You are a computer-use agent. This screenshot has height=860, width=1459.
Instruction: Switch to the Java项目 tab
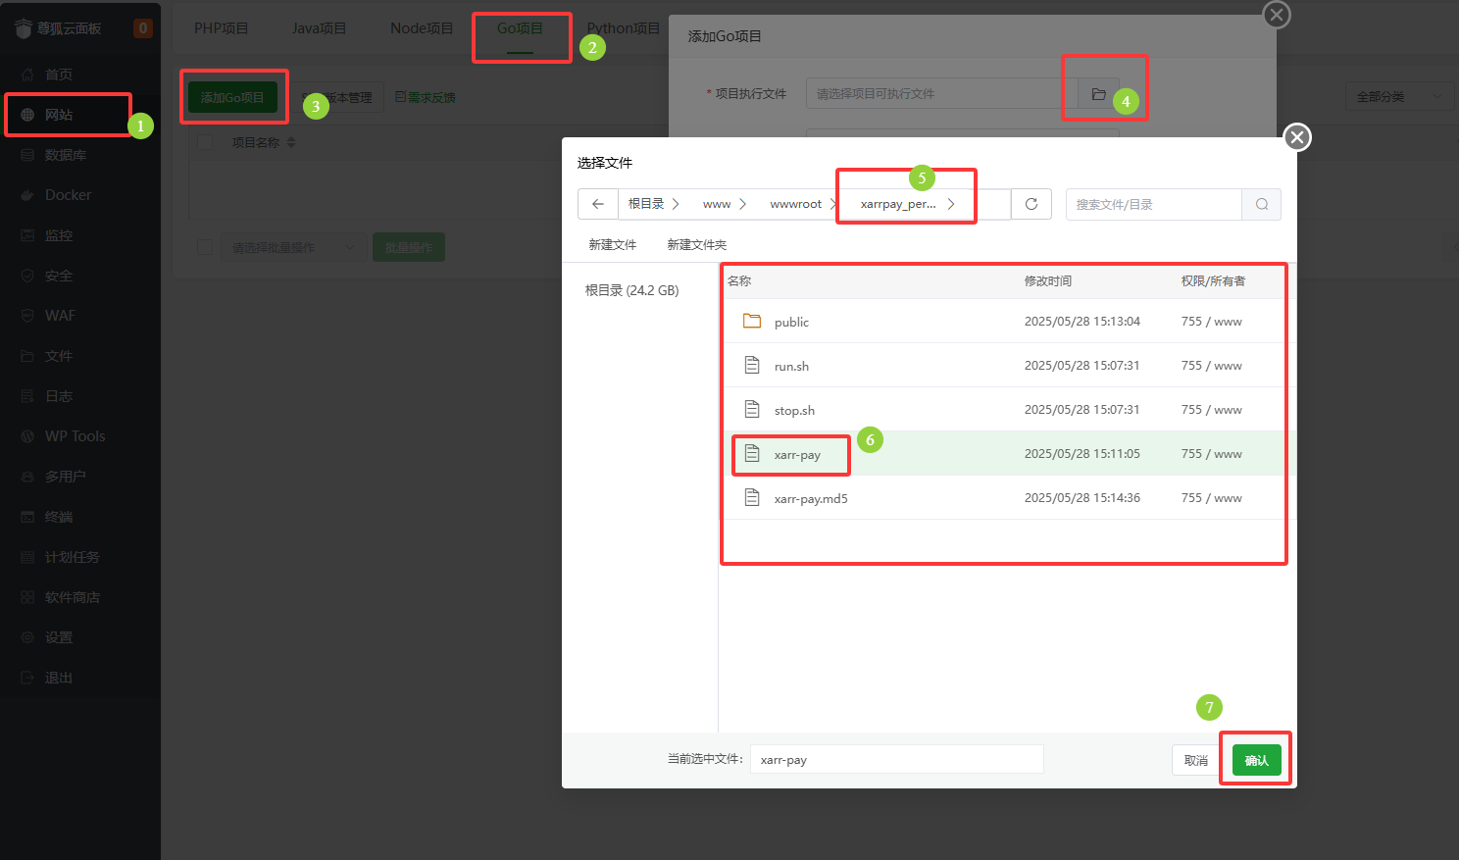[x=319, y=28]
